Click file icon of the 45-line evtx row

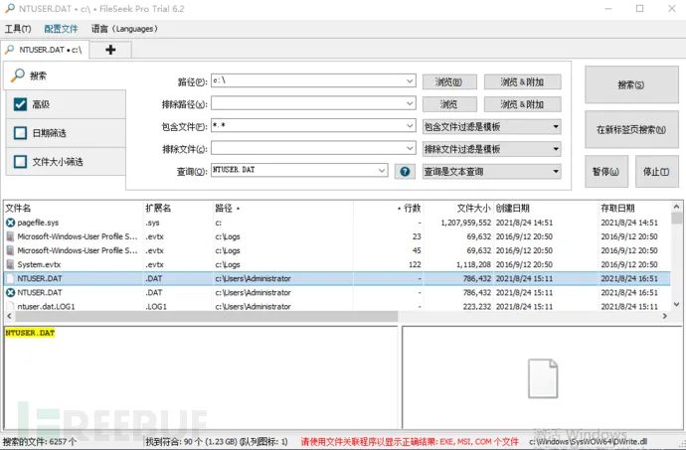coord(11,250)
